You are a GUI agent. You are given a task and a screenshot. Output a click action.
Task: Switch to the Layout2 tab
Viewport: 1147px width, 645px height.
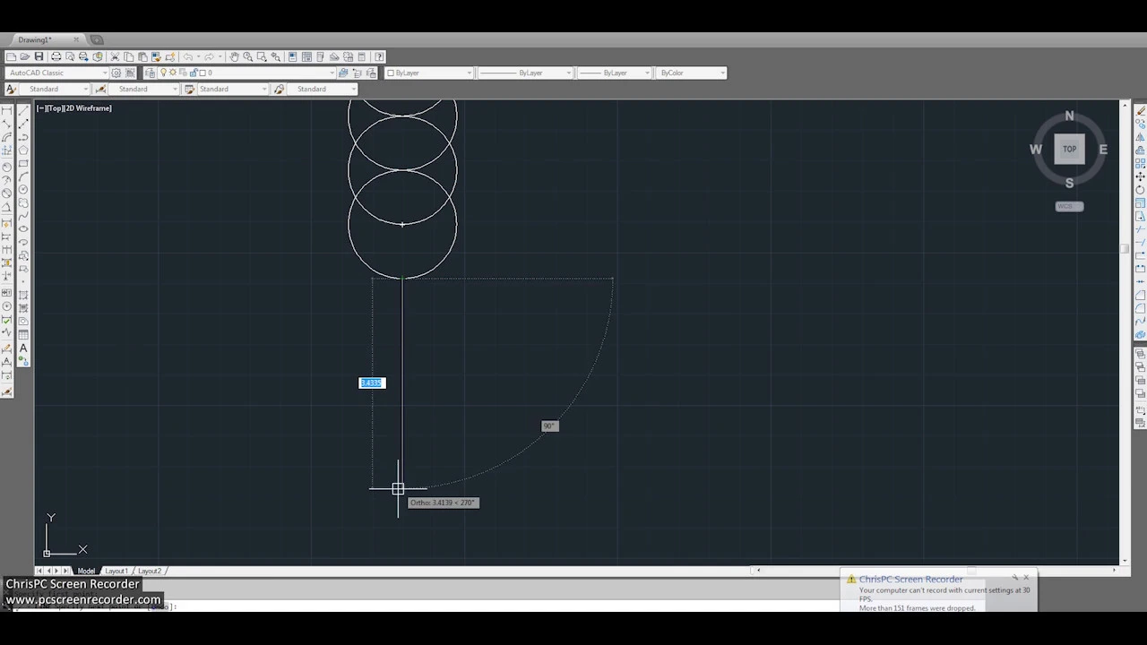[150, 571]
